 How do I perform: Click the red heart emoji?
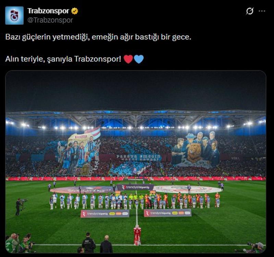(x=128, y=59)
